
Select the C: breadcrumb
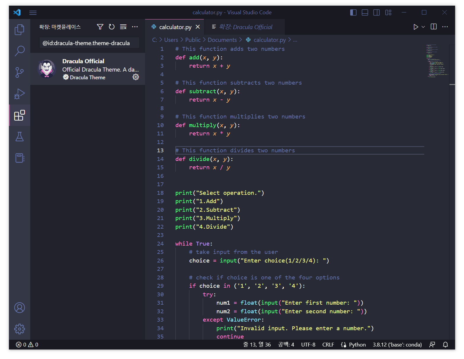coord(155,40)
